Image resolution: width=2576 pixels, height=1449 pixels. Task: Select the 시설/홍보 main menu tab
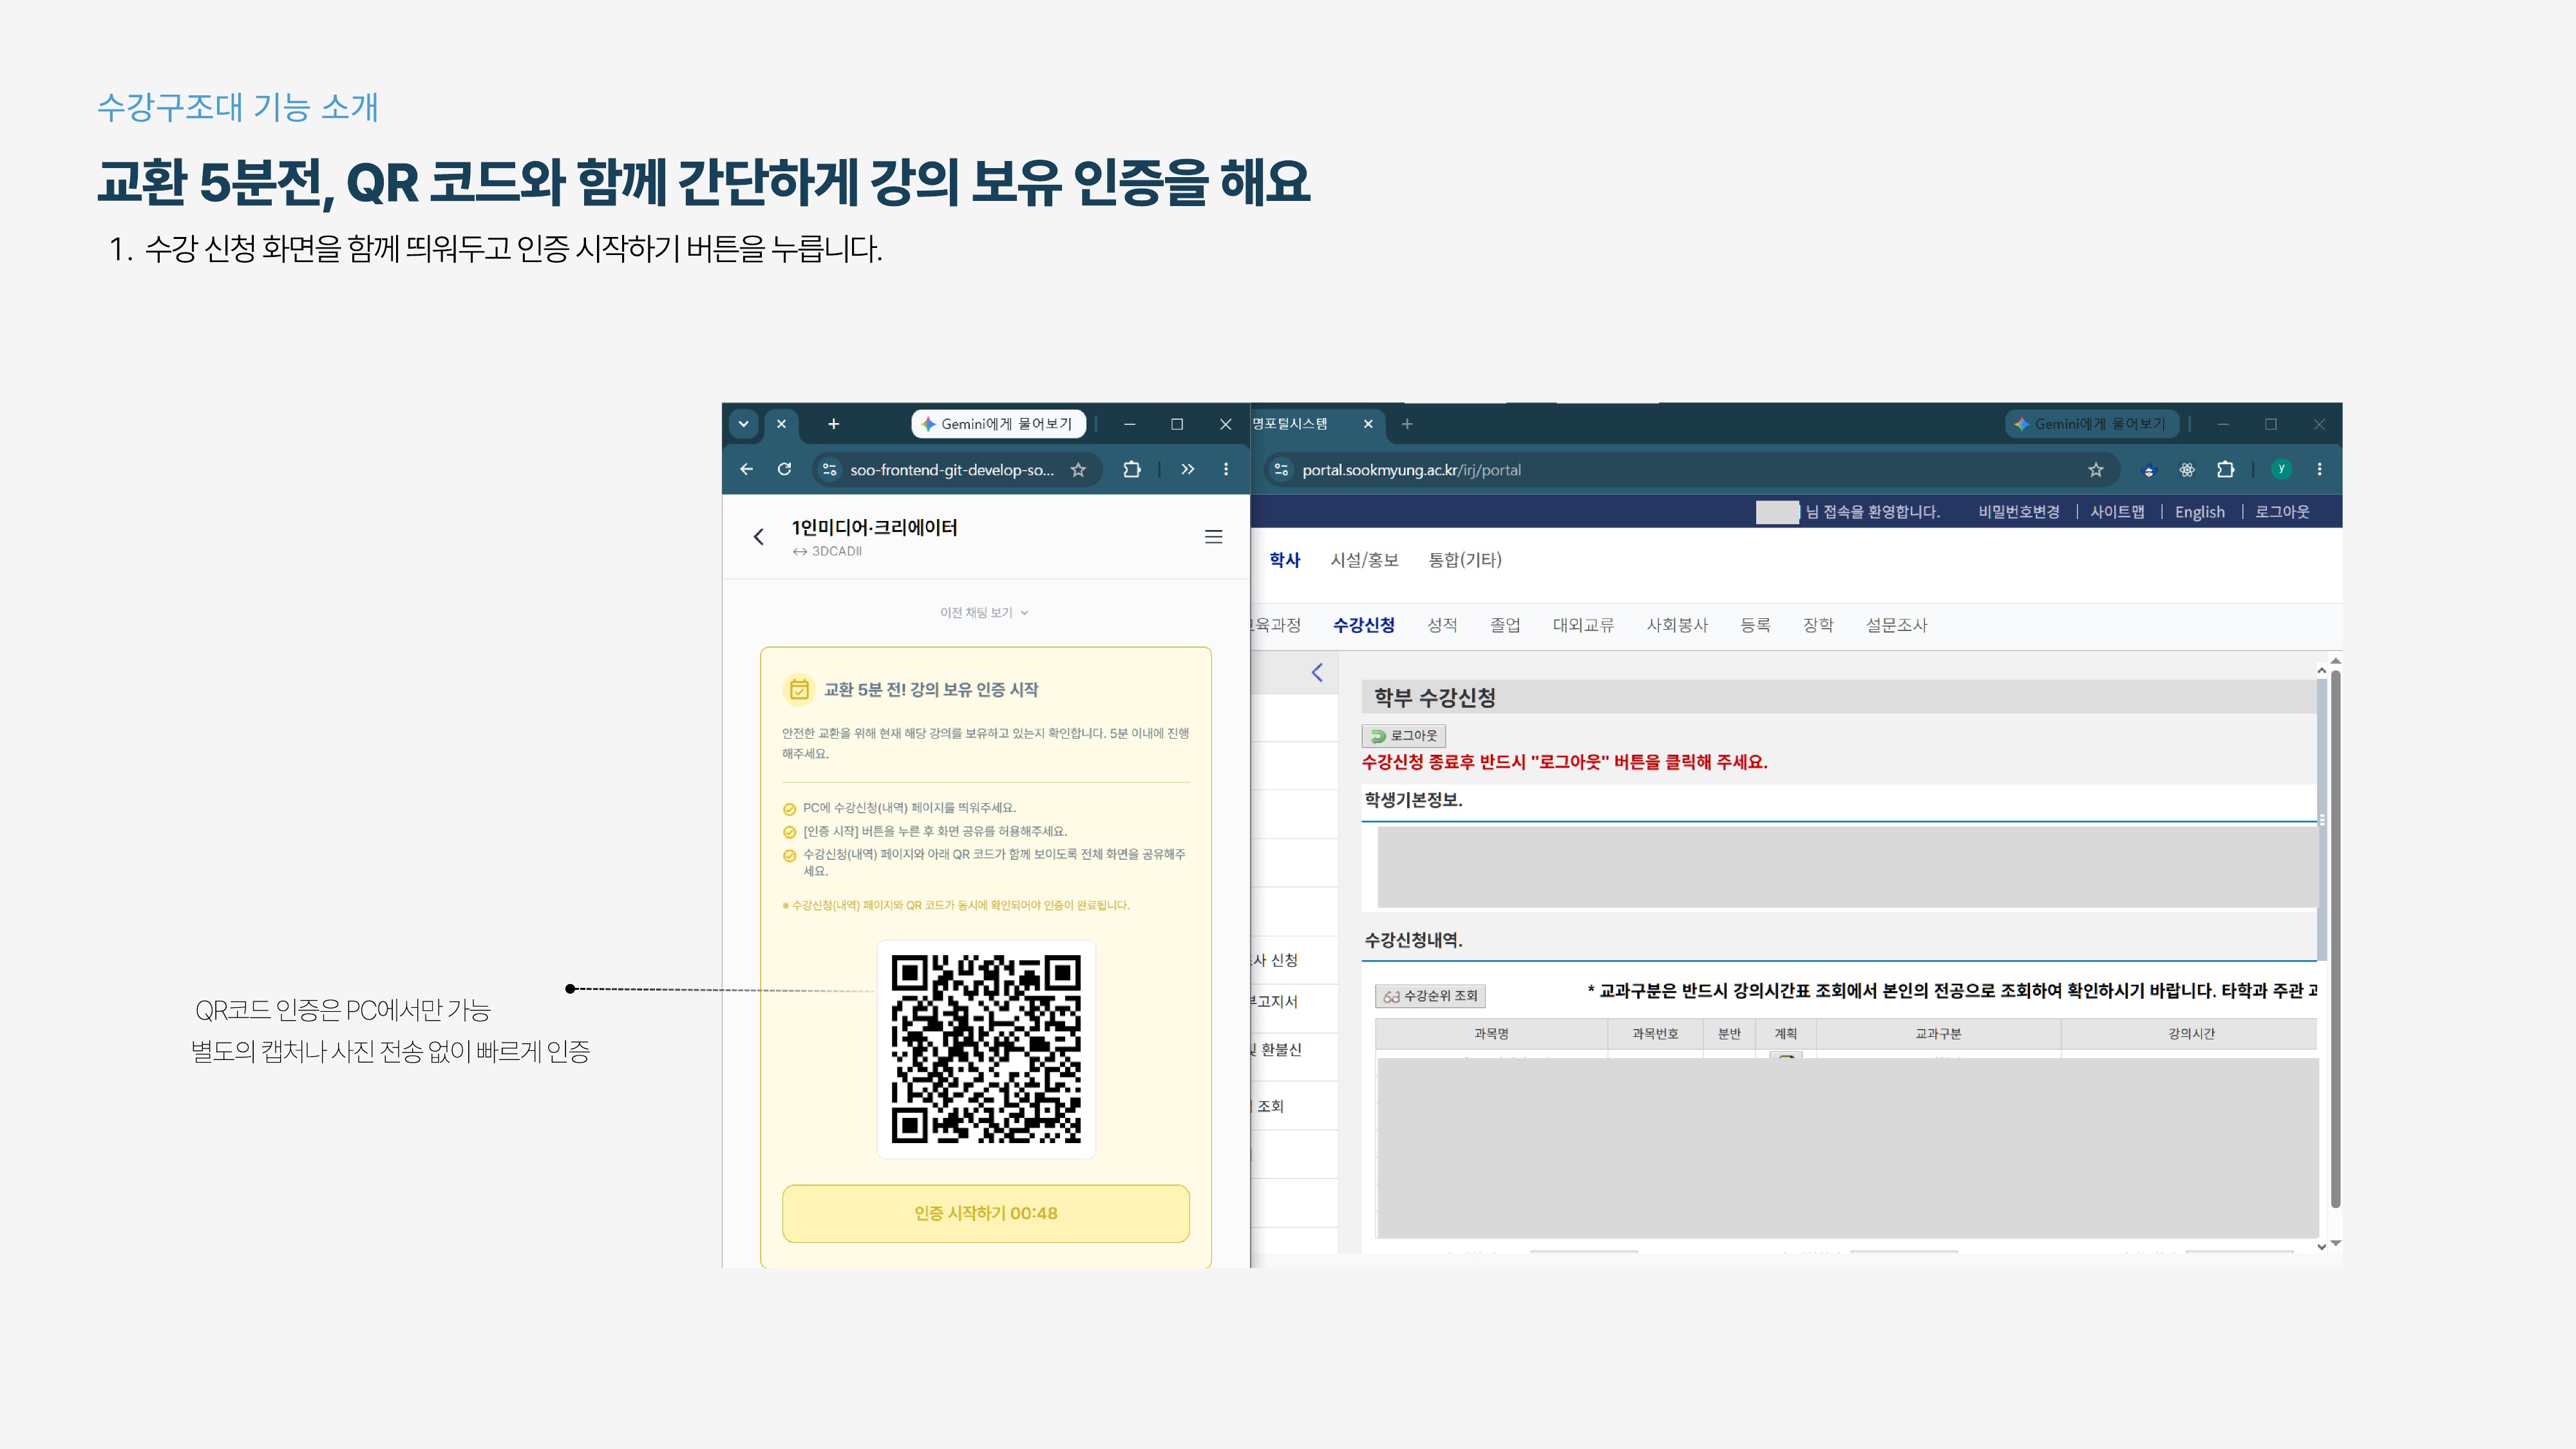coord(1364,560)
